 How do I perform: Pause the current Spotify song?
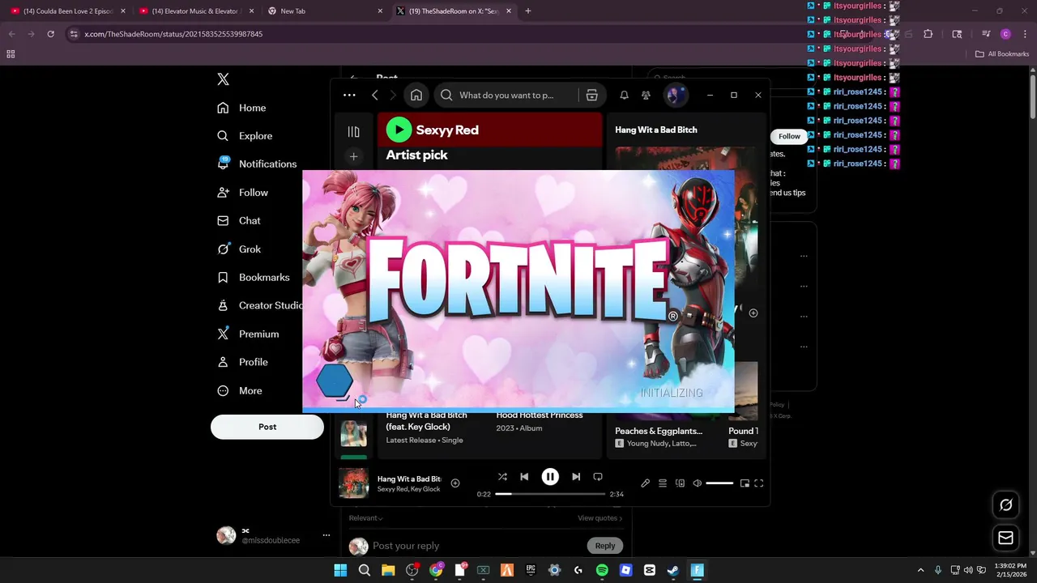coord(550,477)
